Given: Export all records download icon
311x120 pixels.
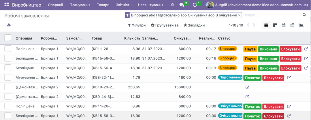Looking at the screenshot, I should pos(9,25).
